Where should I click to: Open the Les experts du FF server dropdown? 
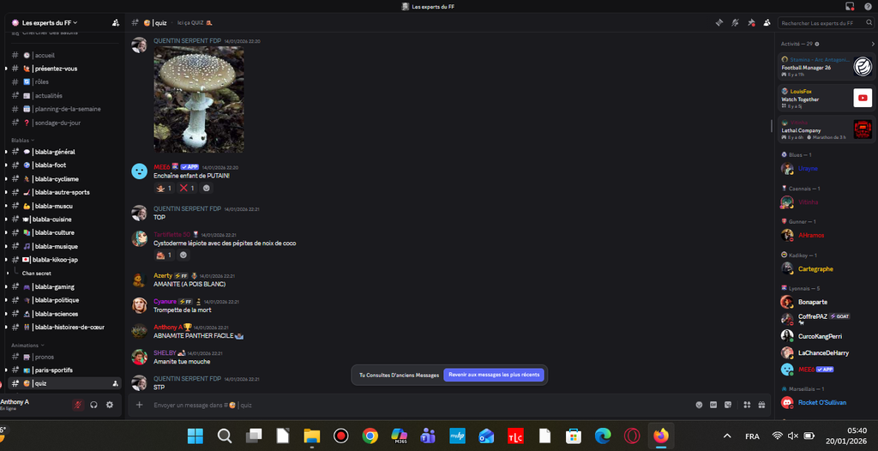(45, 23)
